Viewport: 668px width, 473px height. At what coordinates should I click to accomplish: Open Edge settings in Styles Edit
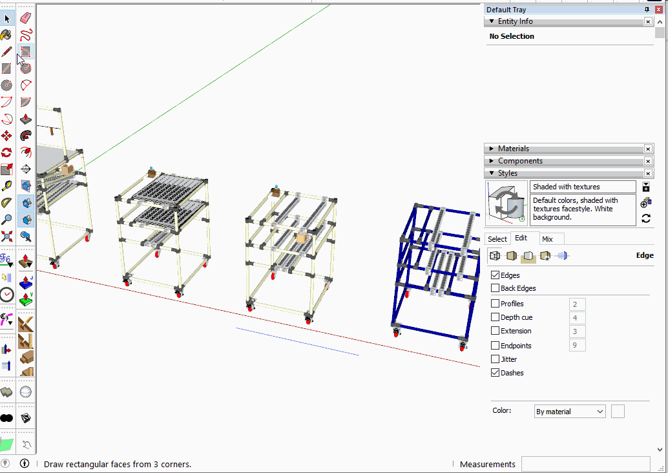point(495,256)
